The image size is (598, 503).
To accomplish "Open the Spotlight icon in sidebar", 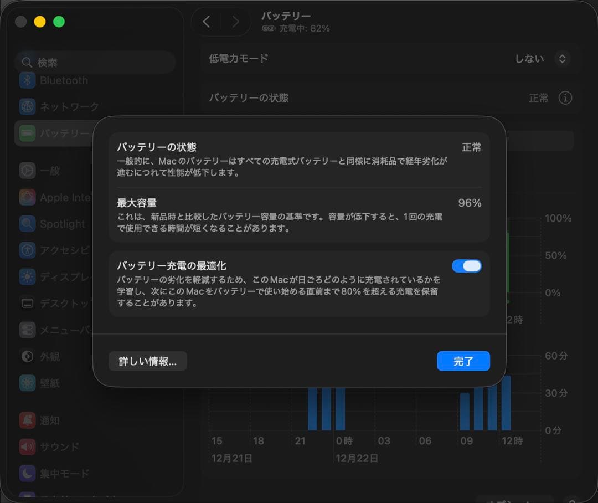I will [x=27, y=224].
